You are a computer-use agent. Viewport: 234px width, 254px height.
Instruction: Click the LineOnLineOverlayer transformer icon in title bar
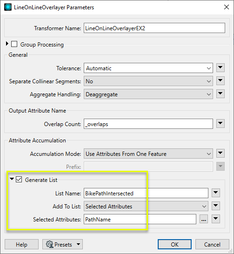tap(8, 7)
